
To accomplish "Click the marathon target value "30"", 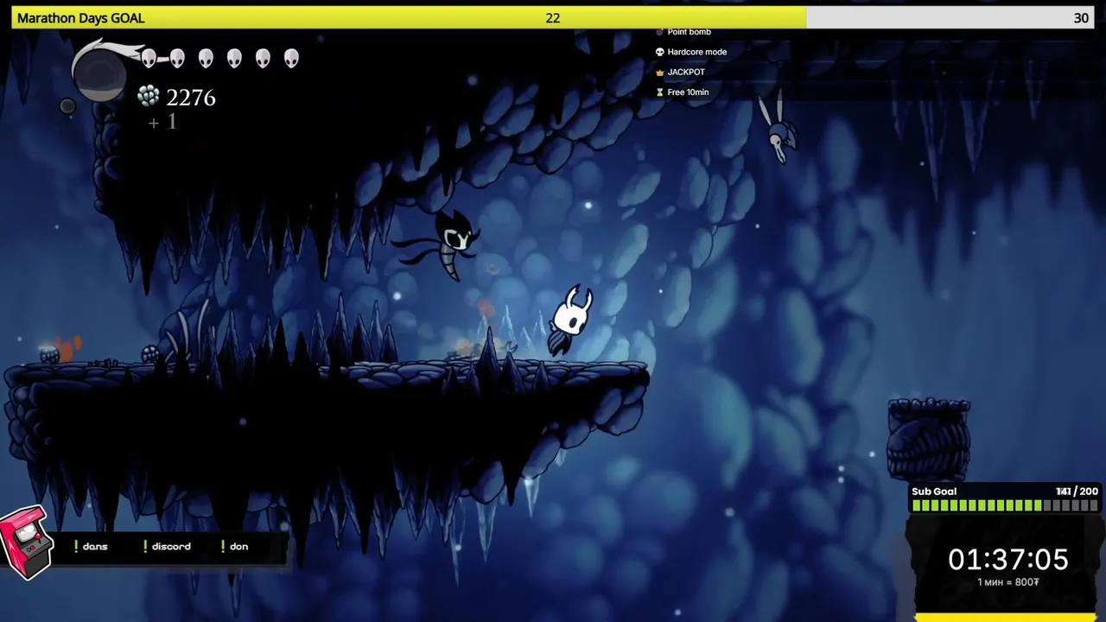I will tap(1081, 18).
